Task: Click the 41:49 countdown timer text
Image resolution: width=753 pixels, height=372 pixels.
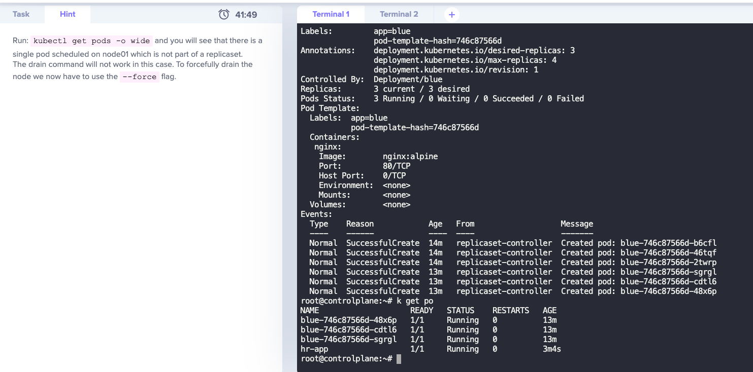Action: pyautogui.click(x=246, y=15)
